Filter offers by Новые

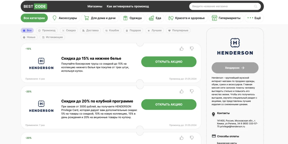[29, 37]
